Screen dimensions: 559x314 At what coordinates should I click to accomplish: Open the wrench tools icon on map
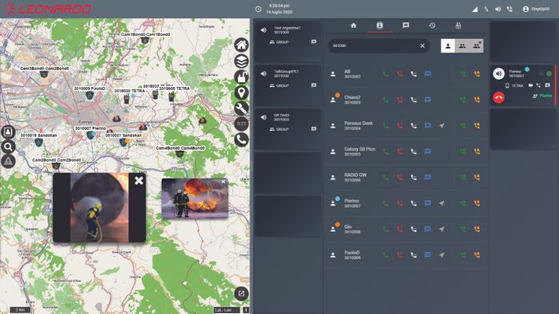(241, 108)
